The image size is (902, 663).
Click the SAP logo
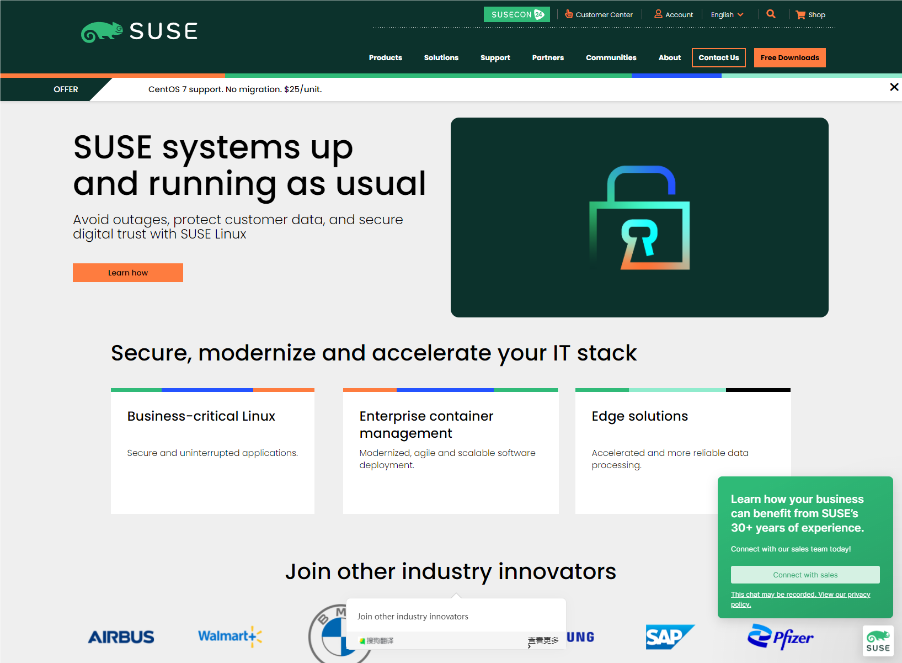coord(670,637)
